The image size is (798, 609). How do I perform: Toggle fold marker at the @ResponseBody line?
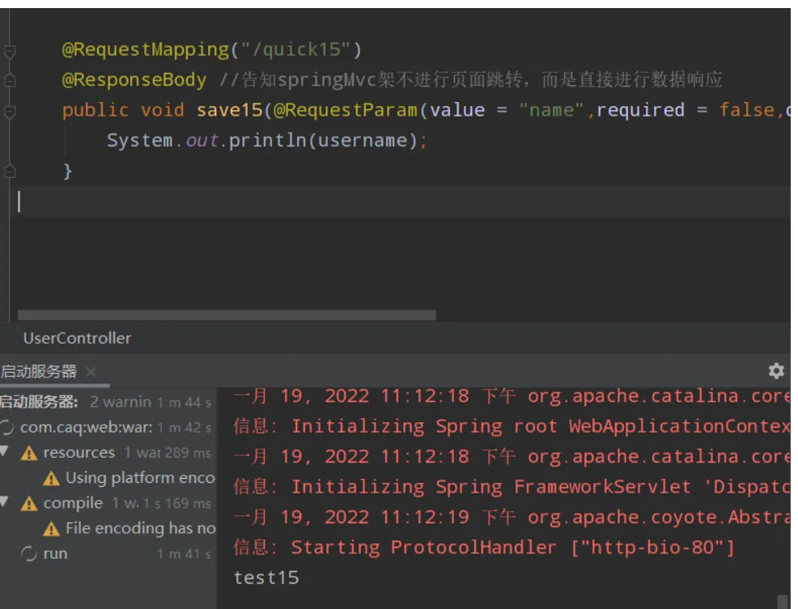(x=10, y=80)
